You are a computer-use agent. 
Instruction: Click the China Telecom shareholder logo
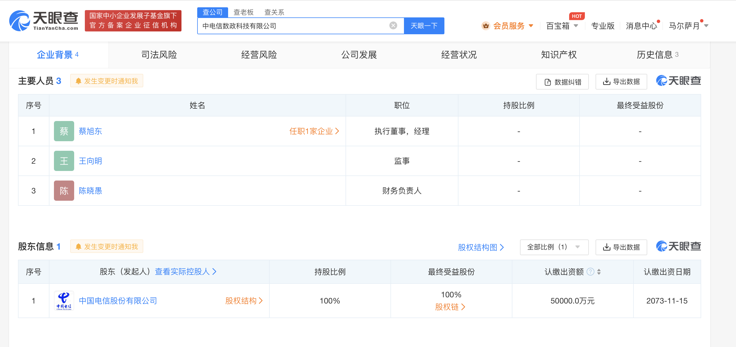pyautogui.click(x=64, y=300)
